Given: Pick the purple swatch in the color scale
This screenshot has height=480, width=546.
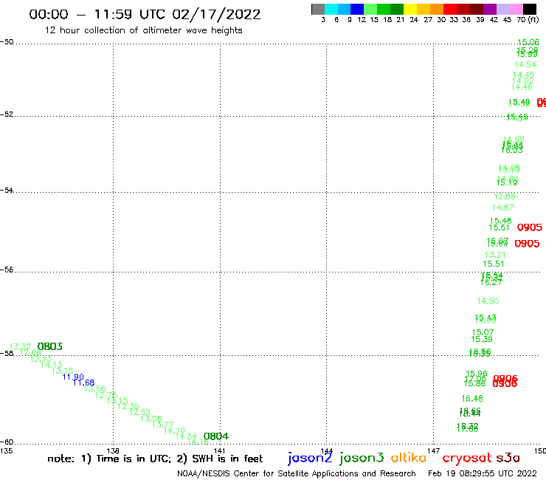Looking at the screenshot, I should 490,9.
